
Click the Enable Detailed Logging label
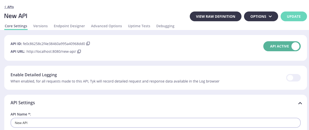tap(34, 75)
